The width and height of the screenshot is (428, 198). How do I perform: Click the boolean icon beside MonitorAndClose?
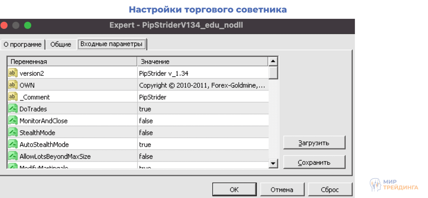click(13, 121)
